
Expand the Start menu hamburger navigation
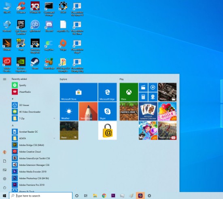[4, 79]
